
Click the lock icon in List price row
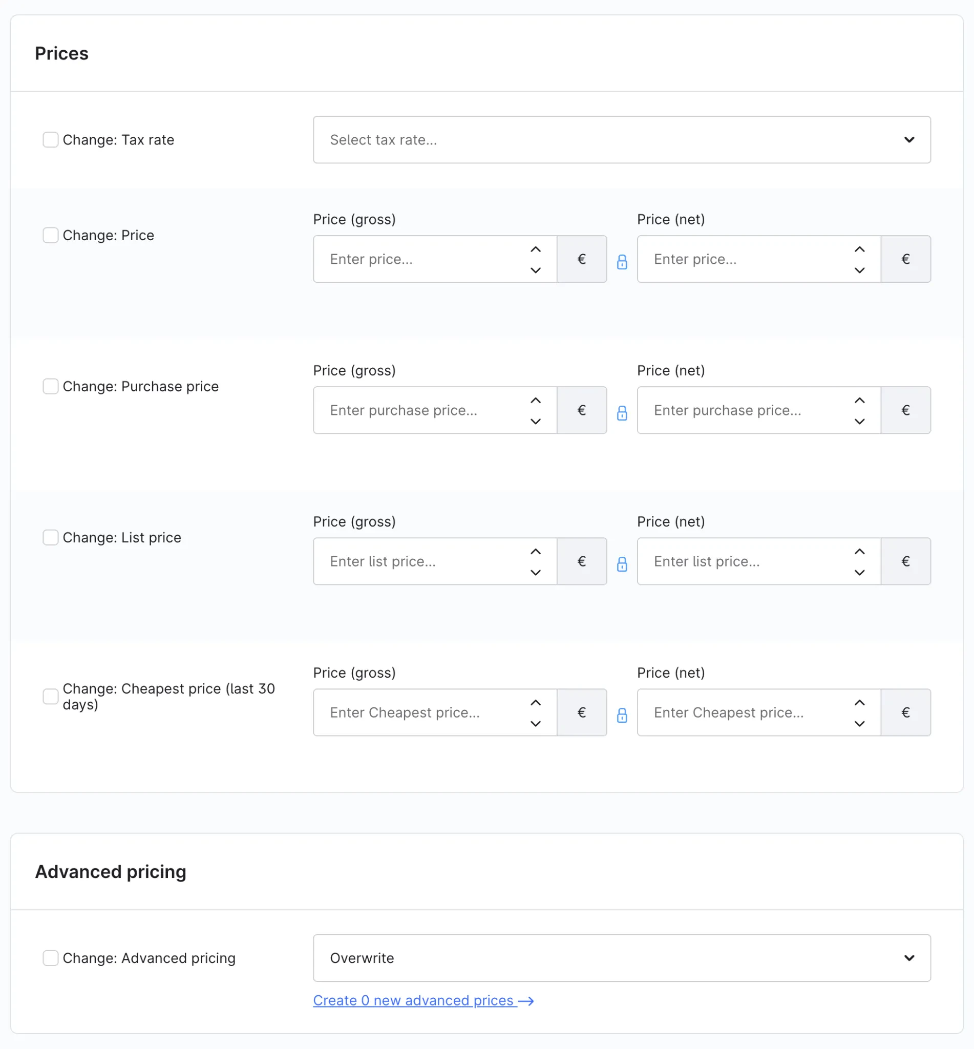[x=622, y=564]
